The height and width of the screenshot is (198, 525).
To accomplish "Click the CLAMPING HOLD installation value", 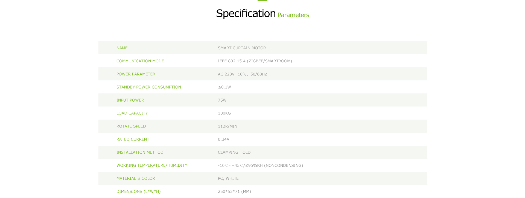I will 234,153.
